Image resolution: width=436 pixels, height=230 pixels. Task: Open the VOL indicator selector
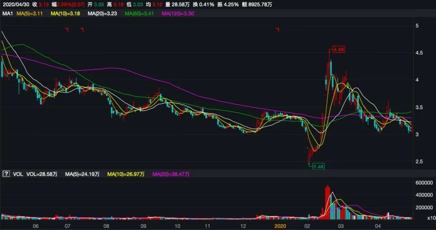(17, 174)
